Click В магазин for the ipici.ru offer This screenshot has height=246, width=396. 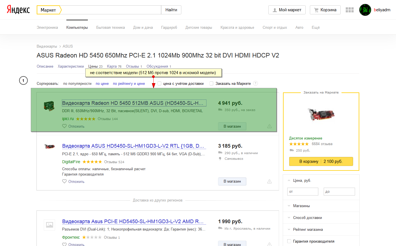point(232,126)
